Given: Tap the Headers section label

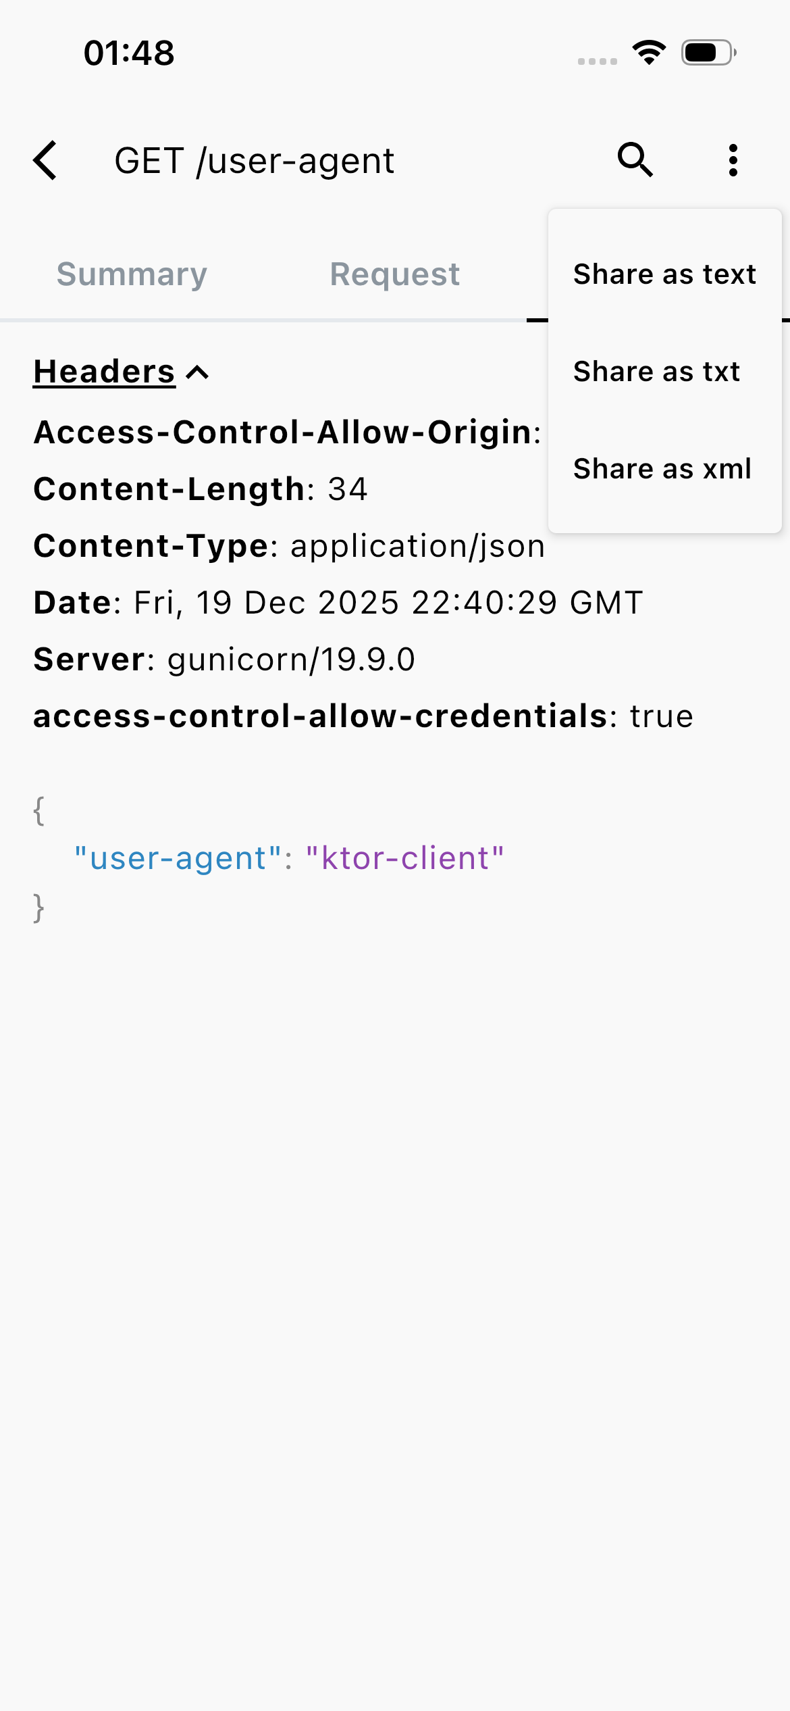Looking at the screenshot, I should click(x=103, y=371).
